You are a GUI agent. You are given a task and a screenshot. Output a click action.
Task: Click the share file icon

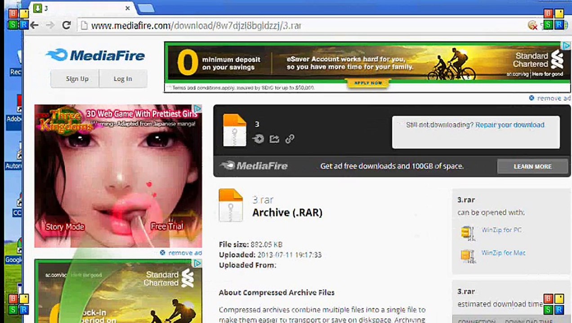(x=274, y=139)
